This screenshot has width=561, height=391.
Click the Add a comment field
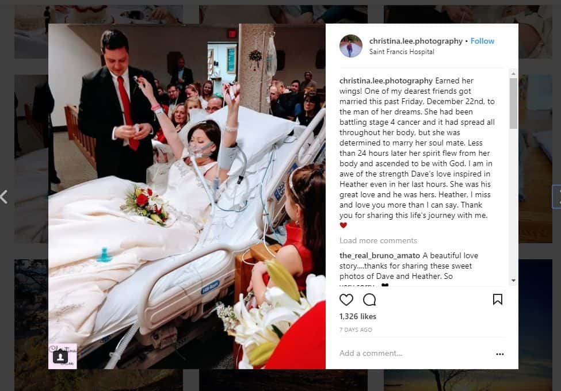coord(415,354)
